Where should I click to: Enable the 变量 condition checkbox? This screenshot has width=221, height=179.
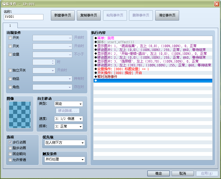10,55
